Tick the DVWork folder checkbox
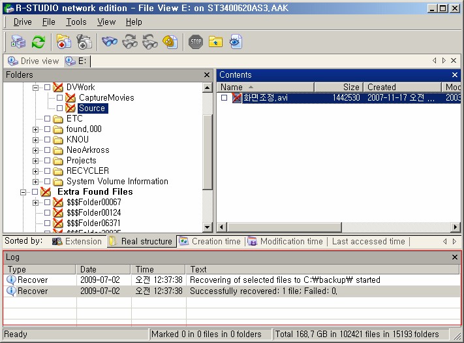 point(47,87)
